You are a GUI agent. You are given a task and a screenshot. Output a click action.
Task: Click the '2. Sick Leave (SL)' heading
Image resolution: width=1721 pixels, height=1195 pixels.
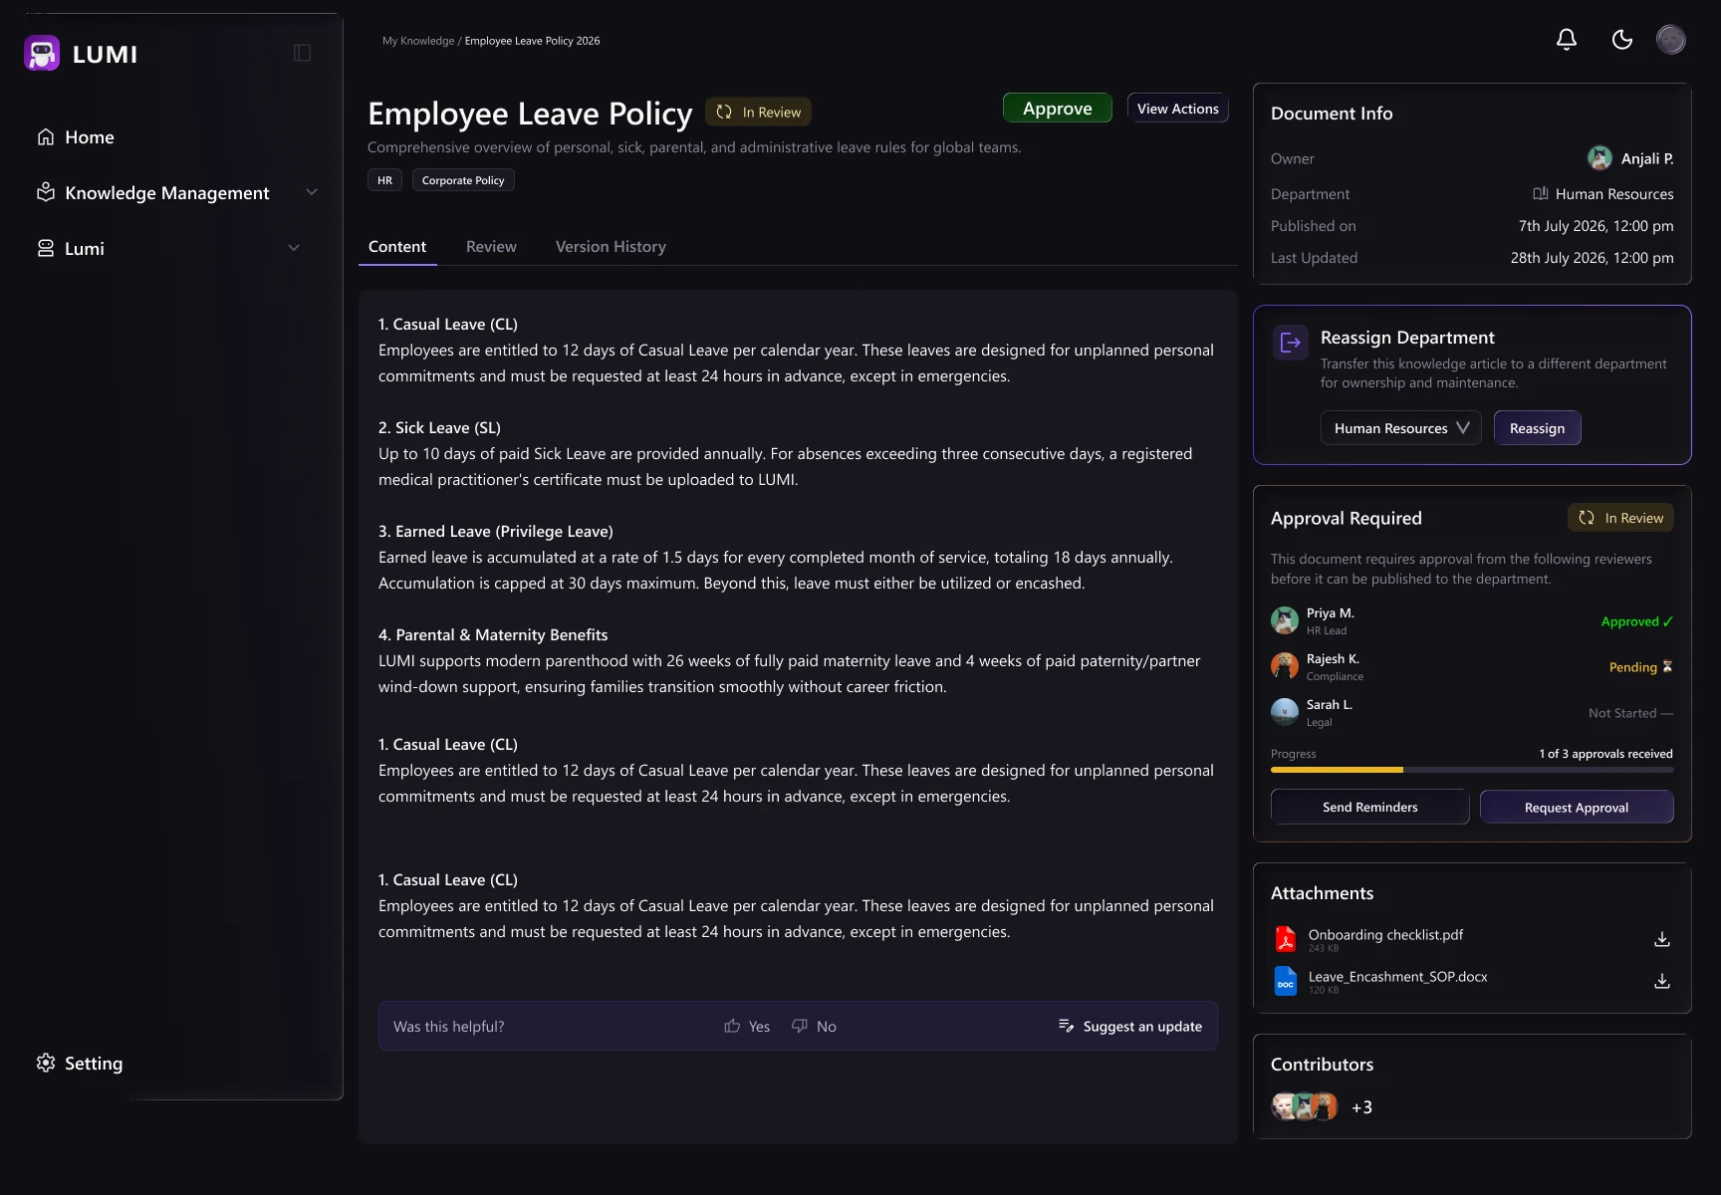439,427
